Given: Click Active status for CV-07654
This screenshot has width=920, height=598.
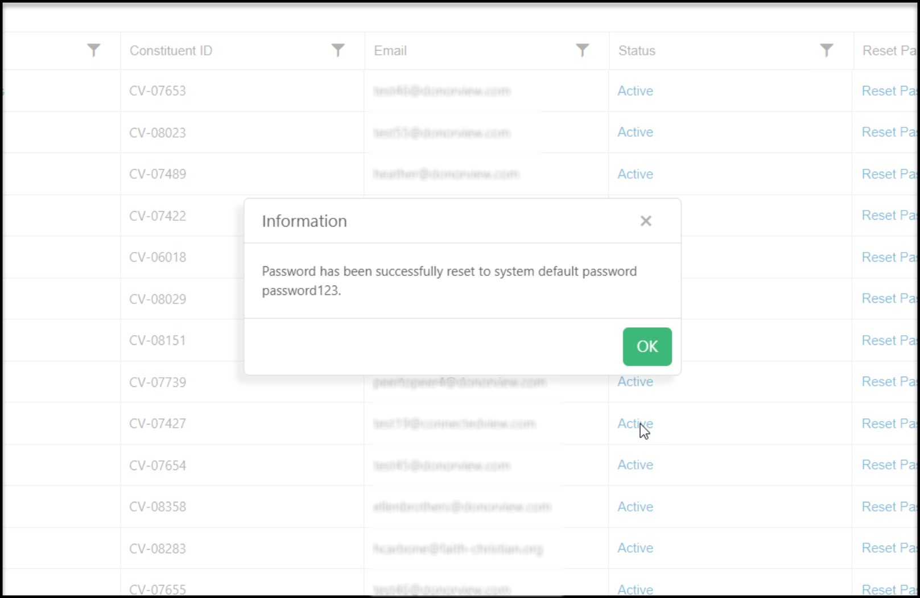Looking at the screenshot, I should pyautogui.click(x=635, y=465).
